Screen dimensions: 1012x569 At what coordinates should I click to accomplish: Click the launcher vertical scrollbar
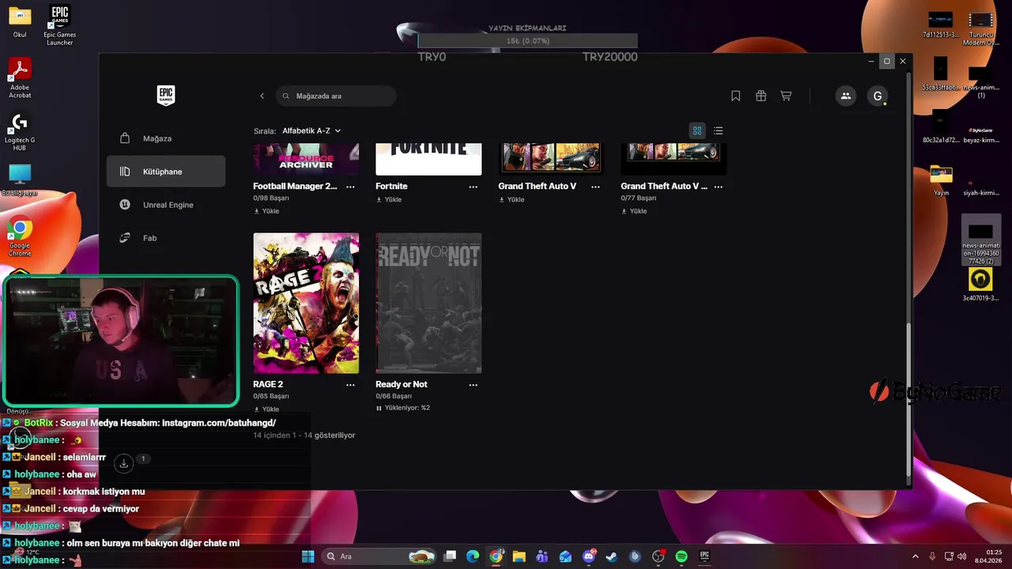908,399
